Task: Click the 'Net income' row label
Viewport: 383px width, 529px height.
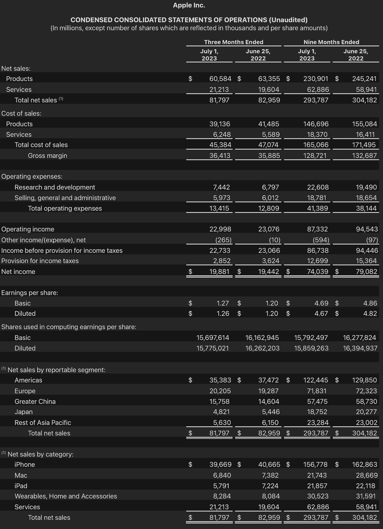Action: coord(18,272)
